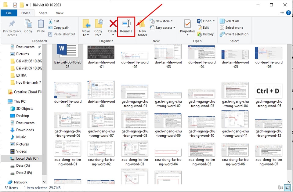Open the New item dropdown
Viewport: 293px width, 192px height.
coord(161,21)
